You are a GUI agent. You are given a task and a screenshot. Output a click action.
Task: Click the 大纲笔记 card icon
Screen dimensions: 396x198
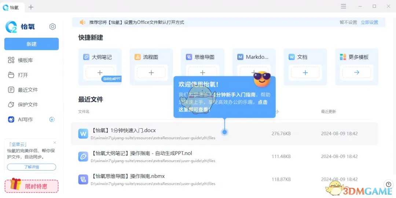[x=86, y=57]
